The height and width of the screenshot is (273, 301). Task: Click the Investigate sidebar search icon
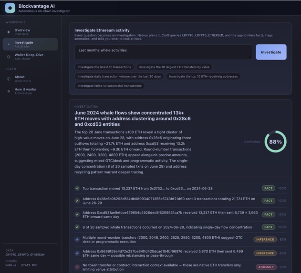[x=9, y=44]
